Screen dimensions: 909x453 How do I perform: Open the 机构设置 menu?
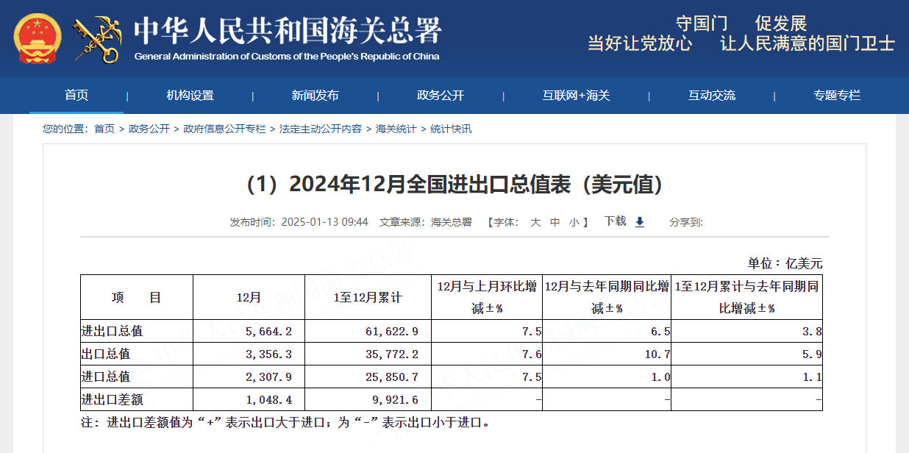190,96
